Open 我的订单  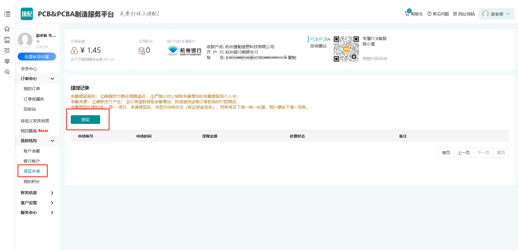tap(32, 89)
